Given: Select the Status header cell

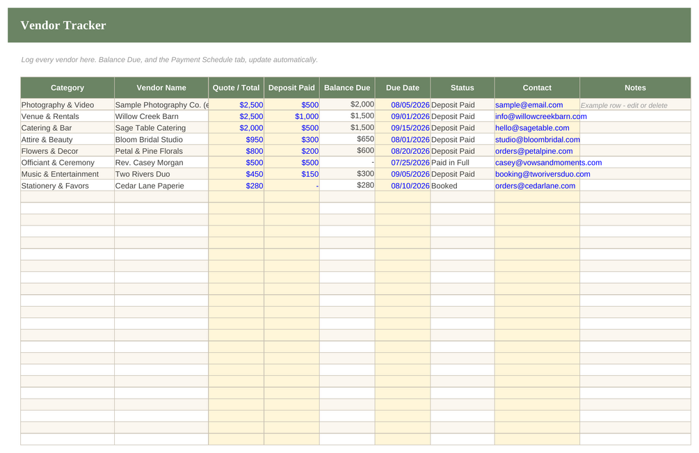Looking at the screenshot, I should click(x=463, y=88).
